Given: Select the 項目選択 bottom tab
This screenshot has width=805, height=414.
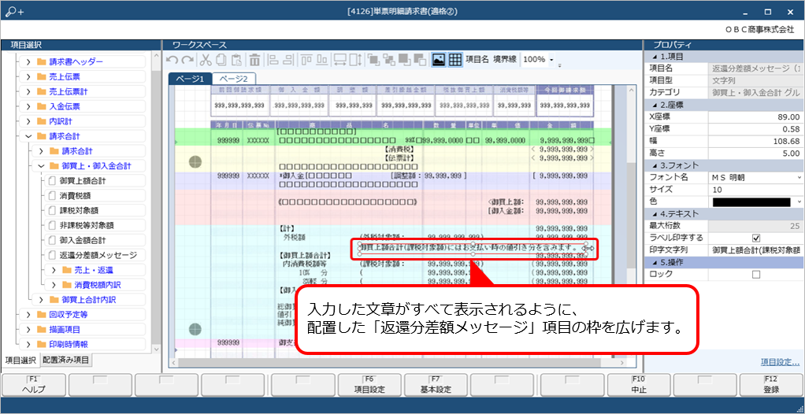Looking at the screenshot, I should pos(20,360).
